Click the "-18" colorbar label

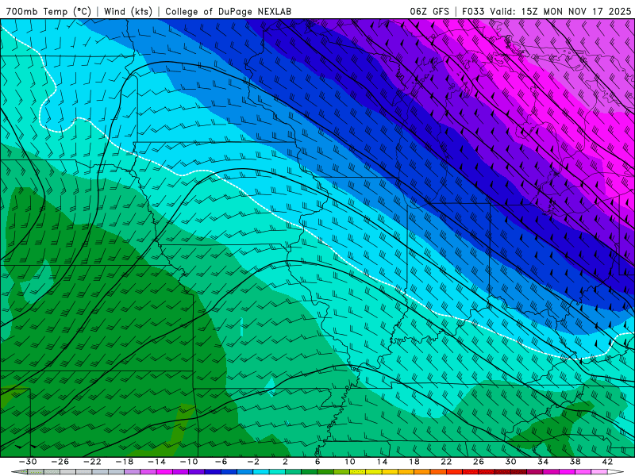125,462
